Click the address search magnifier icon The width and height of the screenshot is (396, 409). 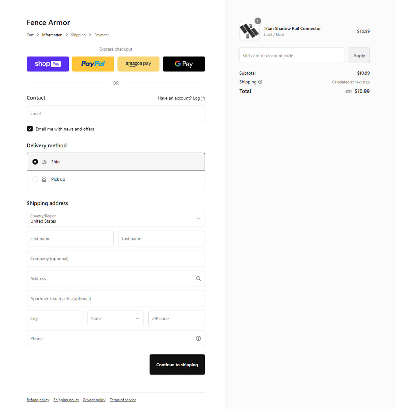198,279
